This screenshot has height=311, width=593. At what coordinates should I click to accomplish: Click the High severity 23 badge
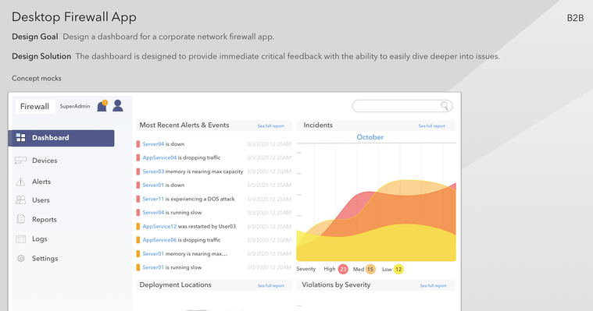pos(343,269)
